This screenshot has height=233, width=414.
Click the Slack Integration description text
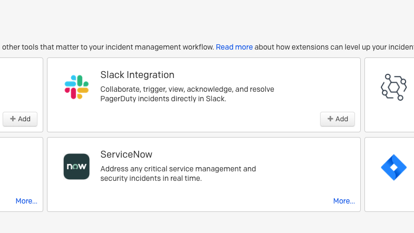(187, 94)
